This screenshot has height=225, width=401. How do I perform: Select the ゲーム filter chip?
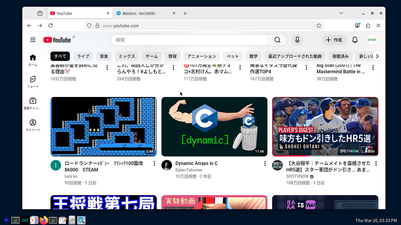tap(152, 56)
